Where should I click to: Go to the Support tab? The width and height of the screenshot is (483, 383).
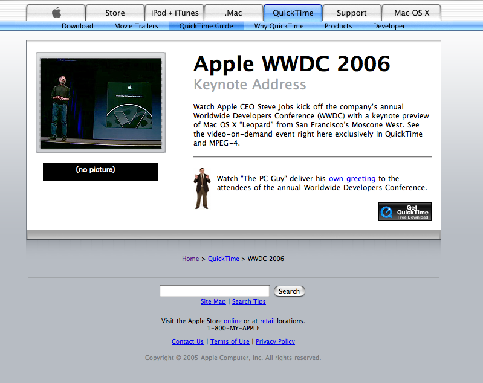point(352,13)
